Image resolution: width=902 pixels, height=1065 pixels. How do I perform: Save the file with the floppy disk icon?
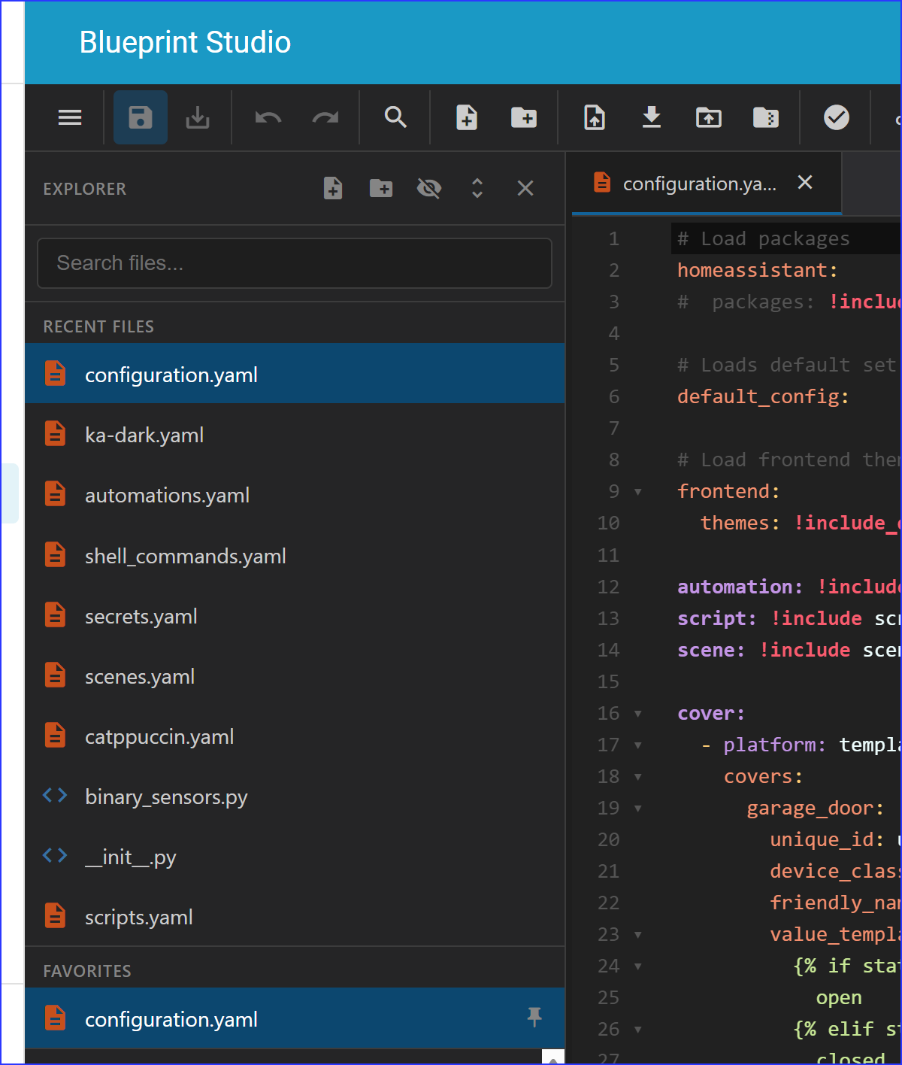pyautogui.click(x=141, y=117)
